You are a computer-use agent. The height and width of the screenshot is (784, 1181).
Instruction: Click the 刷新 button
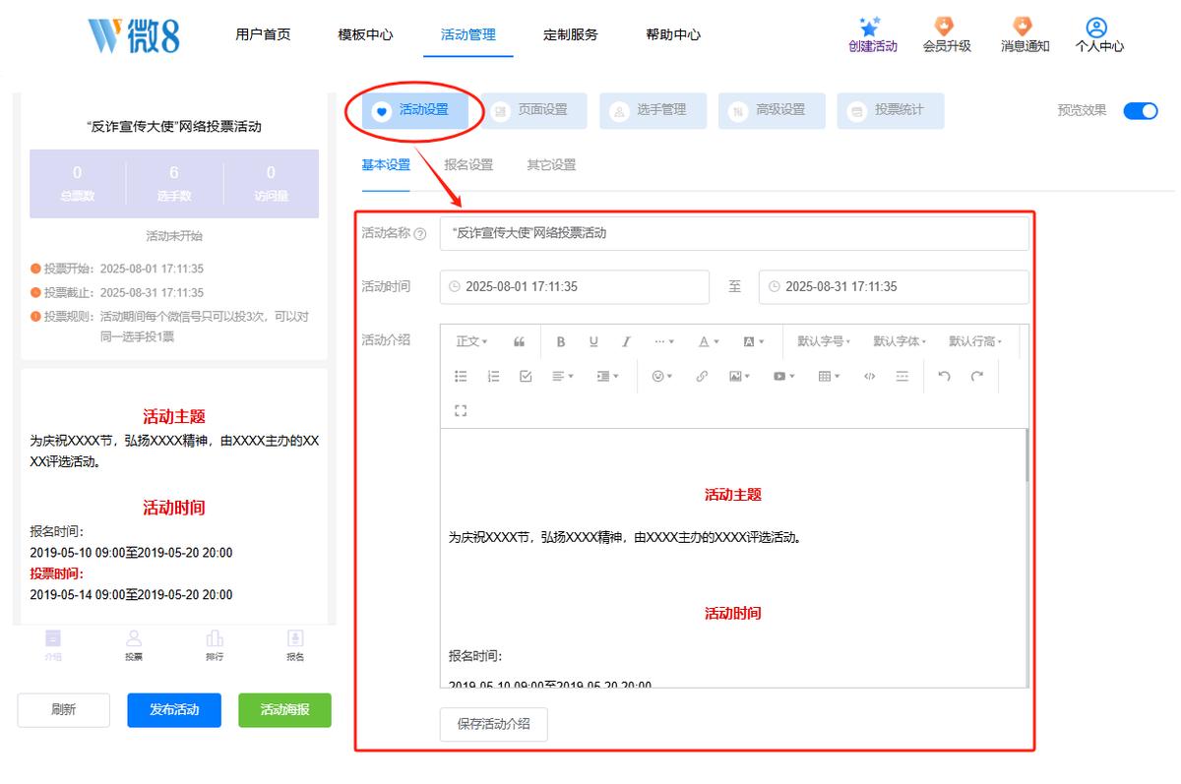[63, 710]
